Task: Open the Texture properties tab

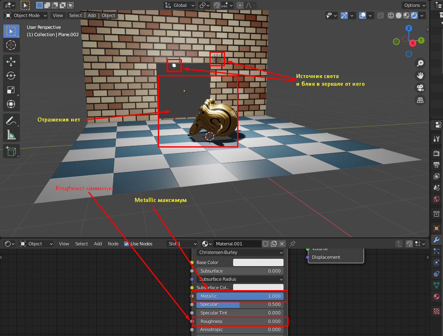Action: pos(436,311)
